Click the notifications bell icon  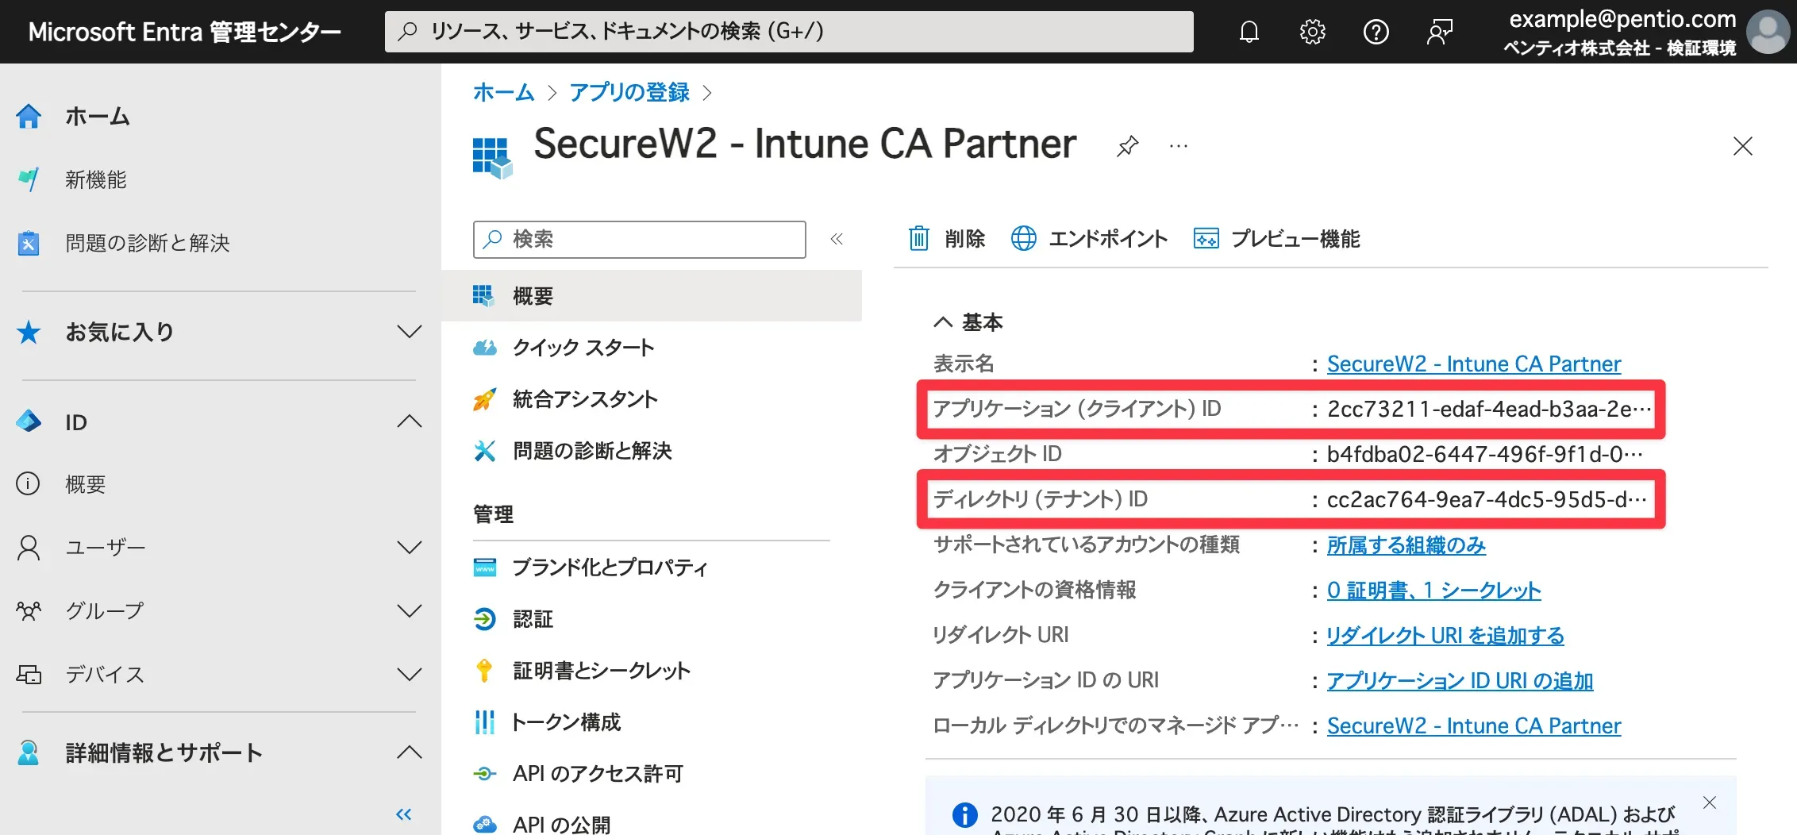pyautogui.click(x=1249, y=32)
